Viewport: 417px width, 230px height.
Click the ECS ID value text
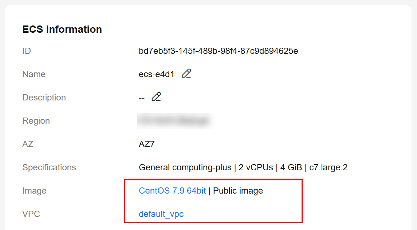tap(218, 51)
